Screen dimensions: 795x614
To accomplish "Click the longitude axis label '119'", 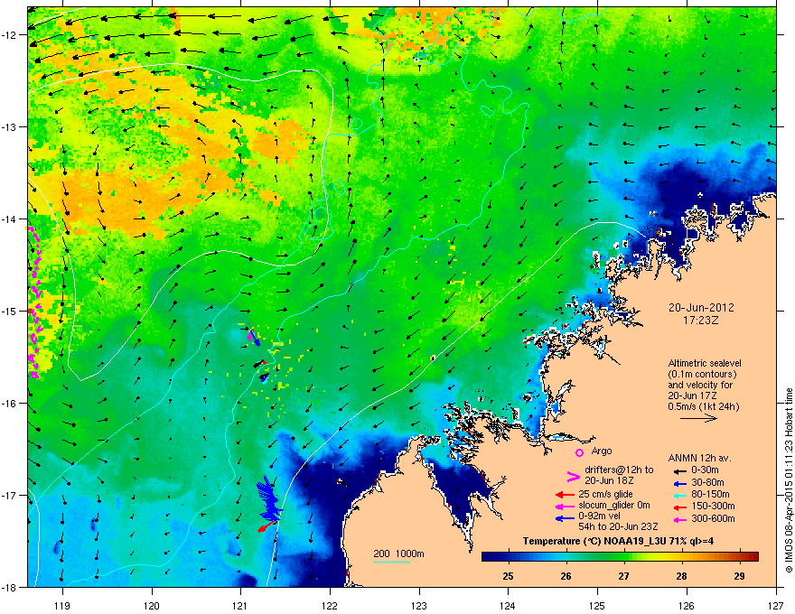I will click(x=62, y=605).
